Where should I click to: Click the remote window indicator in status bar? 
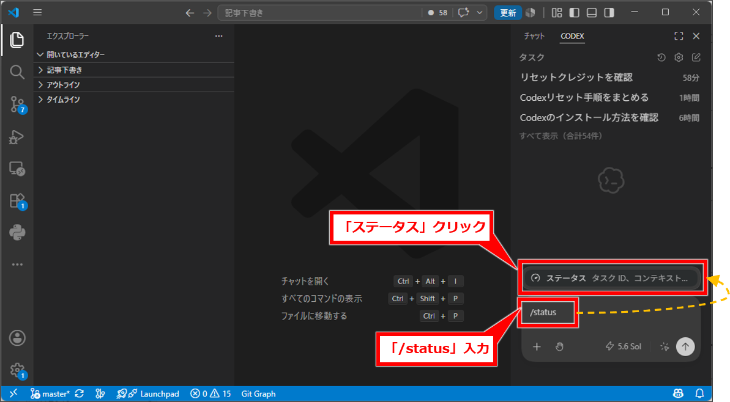tap(13, 393)
